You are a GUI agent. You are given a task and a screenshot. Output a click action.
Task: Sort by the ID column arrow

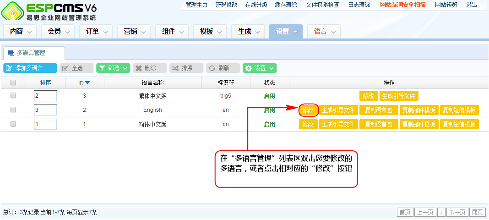pyautogui.click(x=87, y=82)
